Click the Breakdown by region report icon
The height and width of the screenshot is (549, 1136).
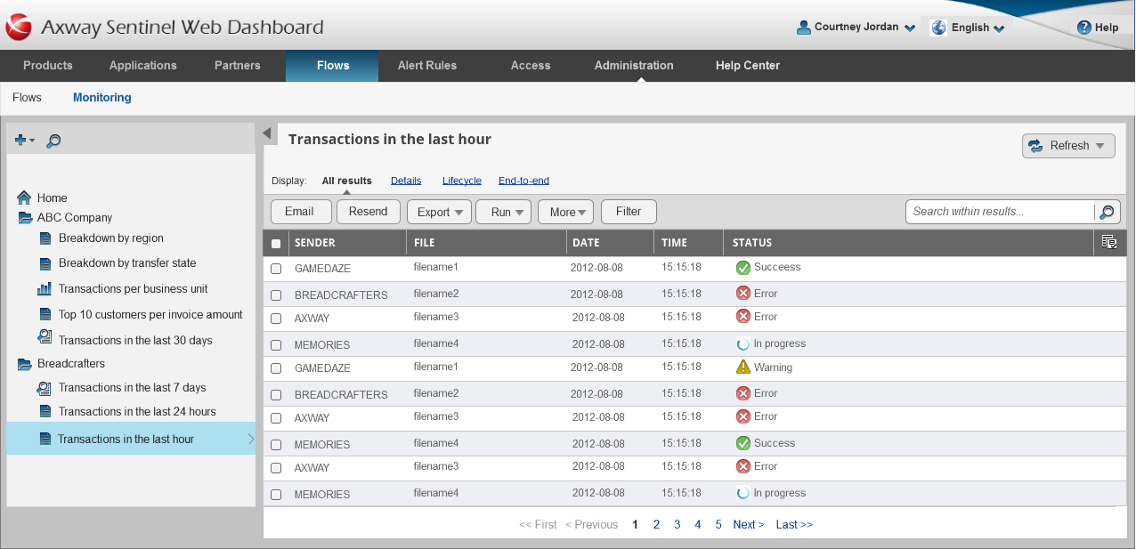(45, 238)
